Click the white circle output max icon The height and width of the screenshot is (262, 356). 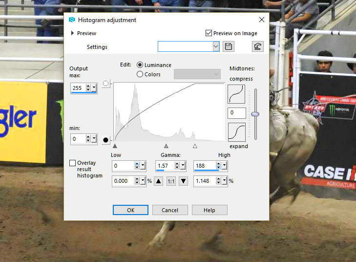pyautogui.click(x=106, y=84)
